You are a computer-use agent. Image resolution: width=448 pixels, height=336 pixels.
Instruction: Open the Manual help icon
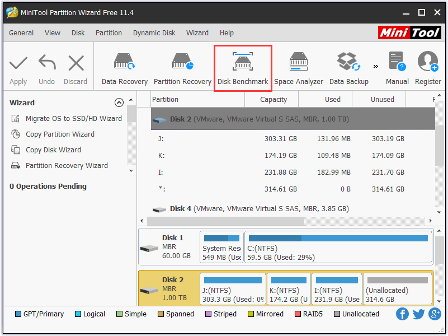pos(397,61)
